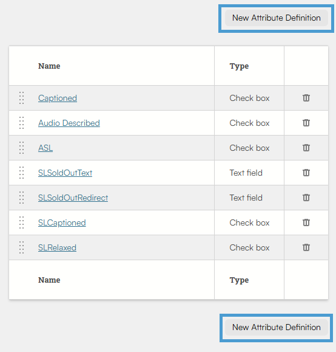Delete SLSoldOutText using its trash icon
The width and height of the screenshot is (336, 352).
[x=306, y=173]
